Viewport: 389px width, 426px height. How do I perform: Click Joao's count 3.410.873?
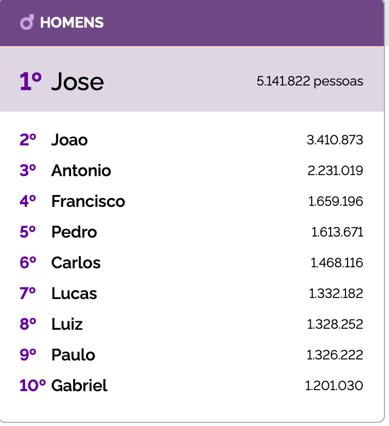coord(335,140)
